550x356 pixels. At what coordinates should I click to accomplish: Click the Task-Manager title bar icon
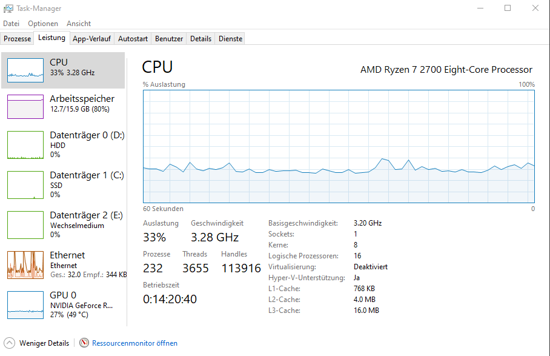tap(8, 8)
